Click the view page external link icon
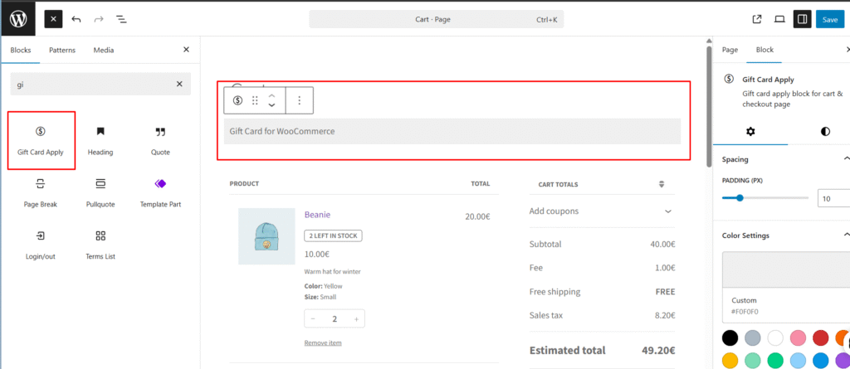Screen dimensions: 850x369 757,19
